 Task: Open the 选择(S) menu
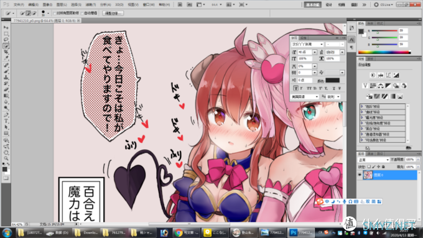(x=76, y=4)
